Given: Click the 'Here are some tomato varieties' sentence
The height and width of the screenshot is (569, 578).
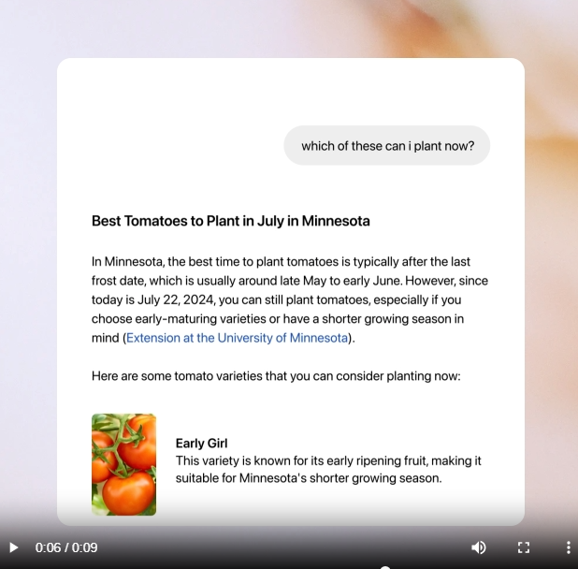Looking at the screenshot, I should [276, 376].
